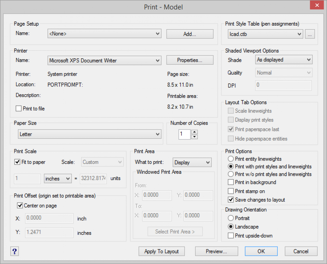Select Portrait drawing orientation
The height and width of the screenshot is (264, 327).
(x=230, y=218)
